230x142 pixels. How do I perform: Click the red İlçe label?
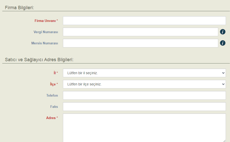[x=53, y=84]
